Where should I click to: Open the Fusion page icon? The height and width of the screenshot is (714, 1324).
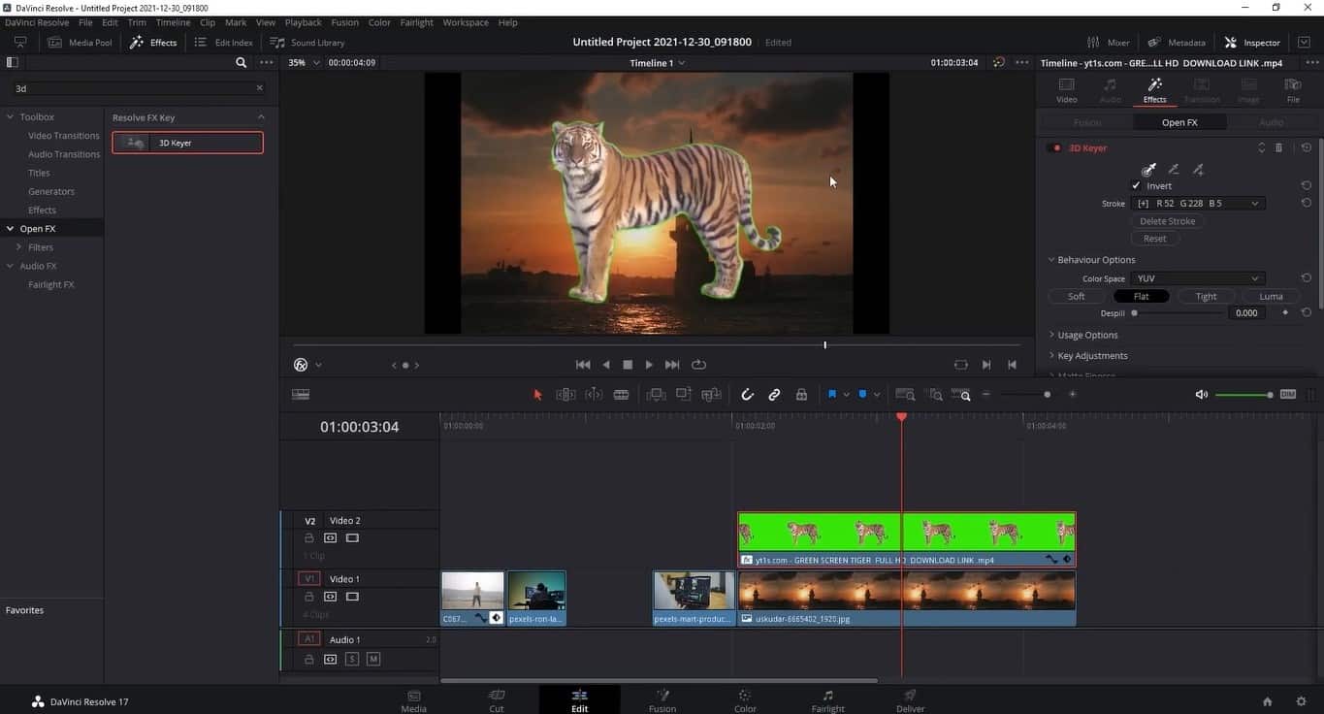coord(662,699)
